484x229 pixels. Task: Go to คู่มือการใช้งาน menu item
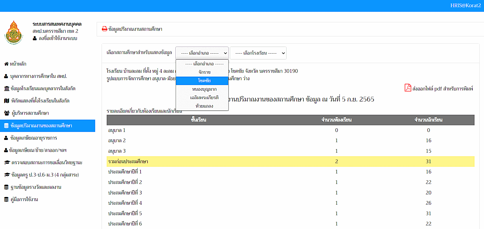tap(24, 200)
